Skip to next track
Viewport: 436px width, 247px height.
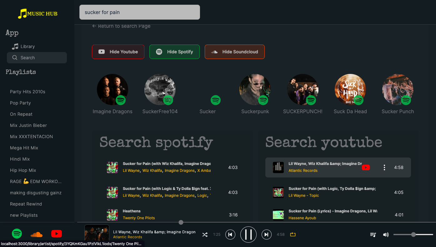266,235
